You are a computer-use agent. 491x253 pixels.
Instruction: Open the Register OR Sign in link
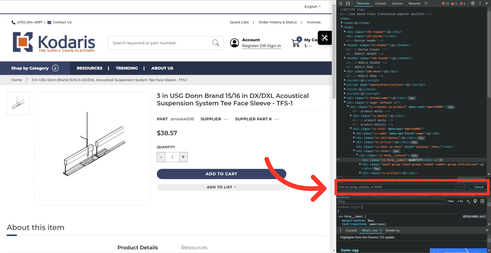(x=261, y=46)
